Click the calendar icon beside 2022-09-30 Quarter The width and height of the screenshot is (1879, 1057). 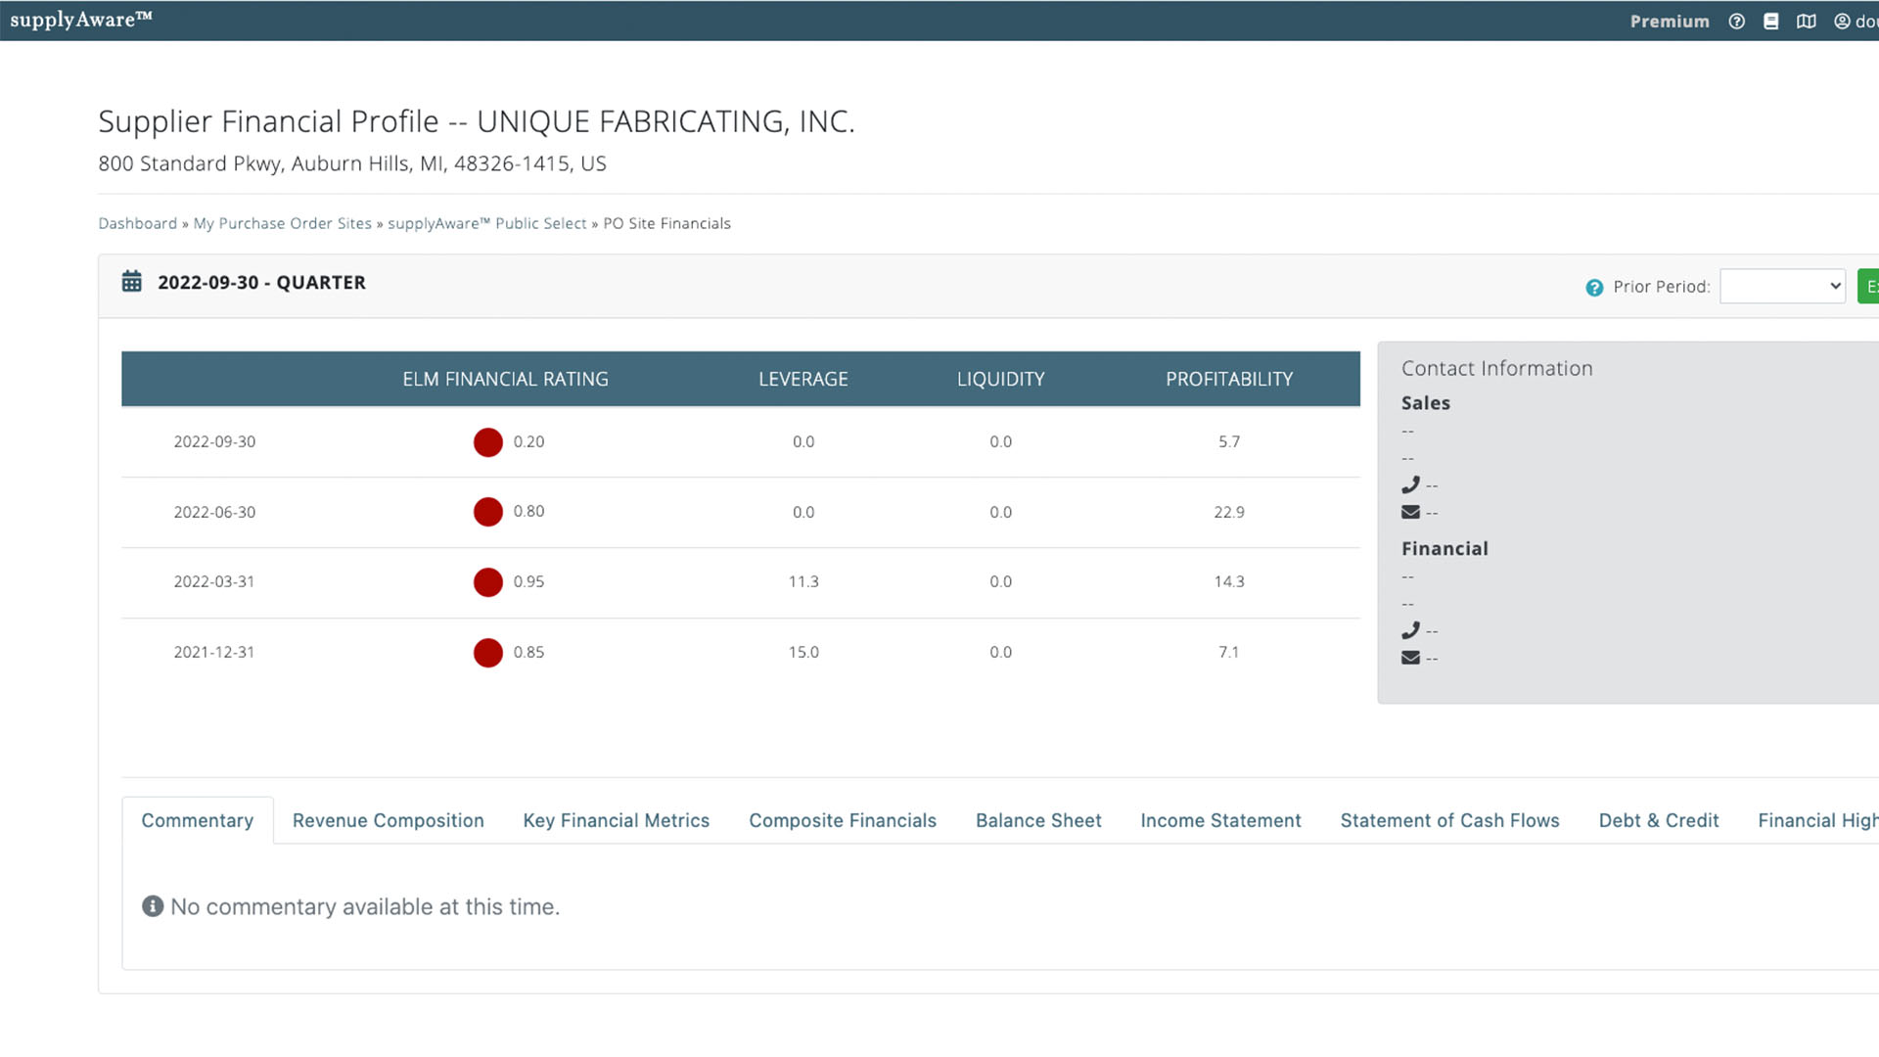point(131,282)
